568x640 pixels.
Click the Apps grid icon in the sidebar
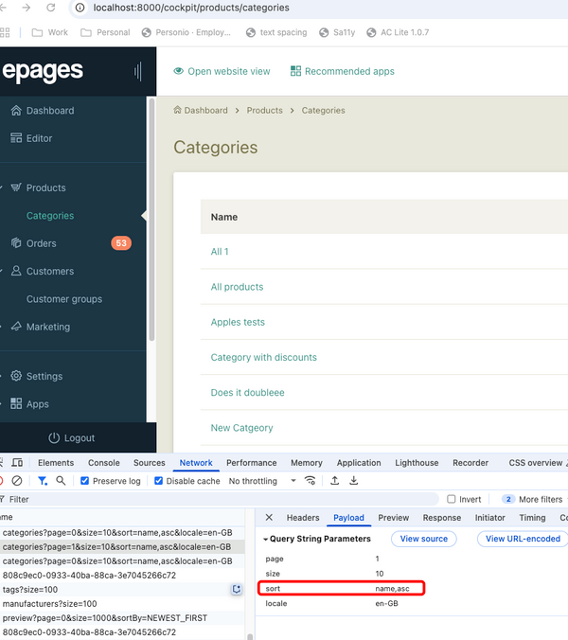pos(16,403)
